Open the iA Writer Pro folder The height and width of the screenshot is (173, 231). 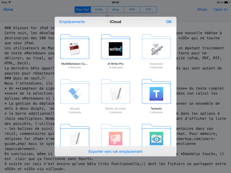[x=115, y=47]
